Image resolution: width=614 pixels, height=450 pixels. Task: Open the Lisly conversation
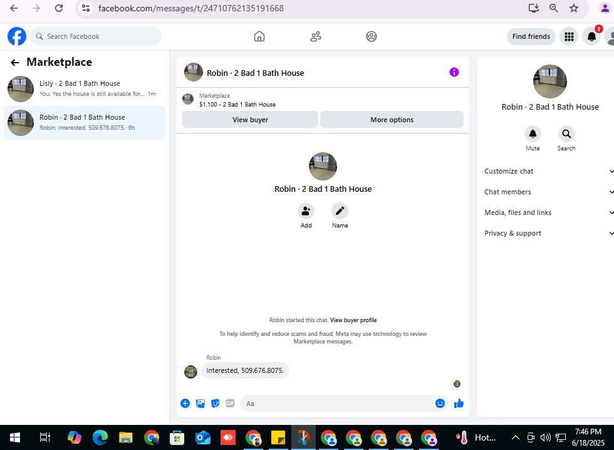pyautogui.click(x=85, y=89)
